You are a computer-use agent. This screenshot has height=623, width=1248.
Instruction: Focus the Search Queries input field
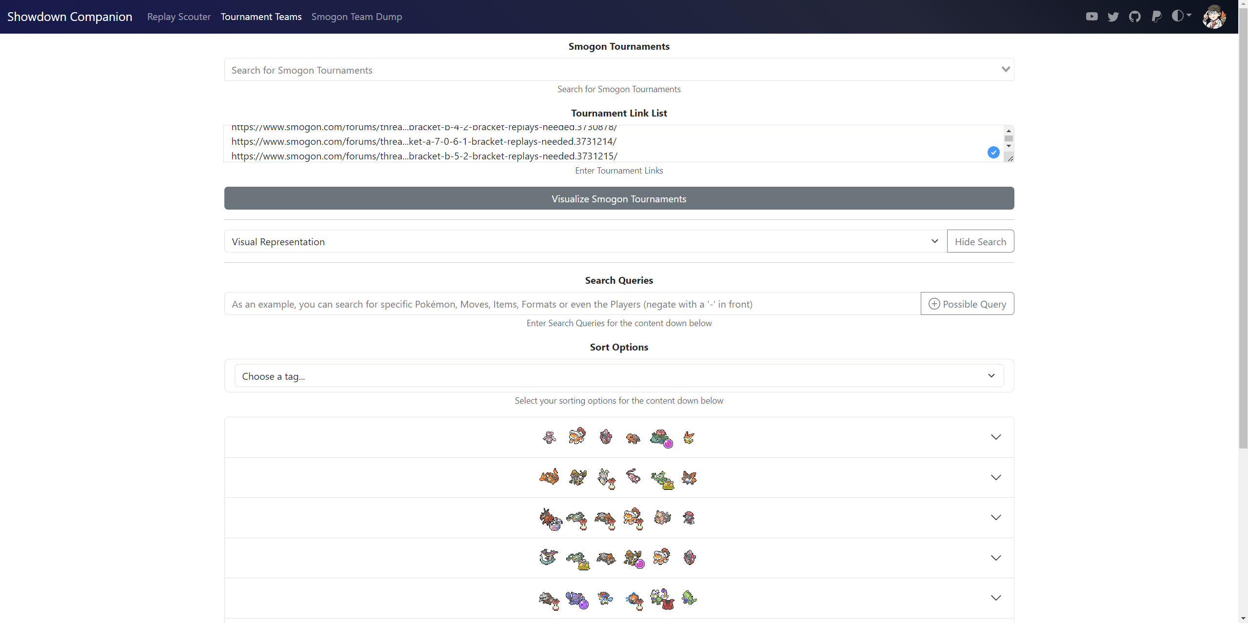coord(572,304)
